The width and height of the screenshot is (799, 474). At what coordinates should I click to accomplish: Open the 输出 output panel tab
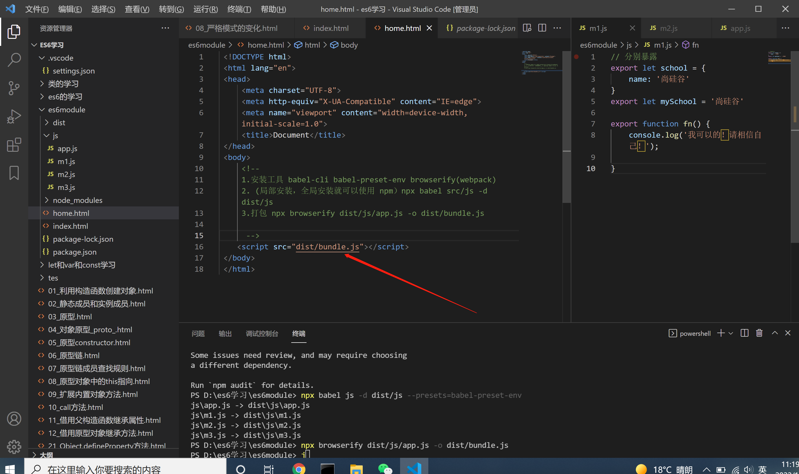pos(225,333)
